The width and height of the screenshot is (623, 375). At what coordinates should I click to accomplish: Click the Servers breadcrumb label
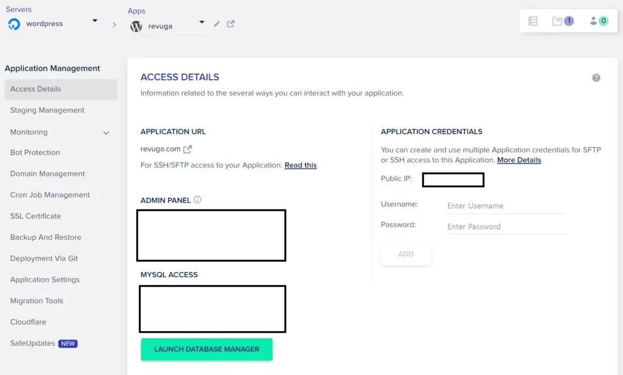click(18, 10)
